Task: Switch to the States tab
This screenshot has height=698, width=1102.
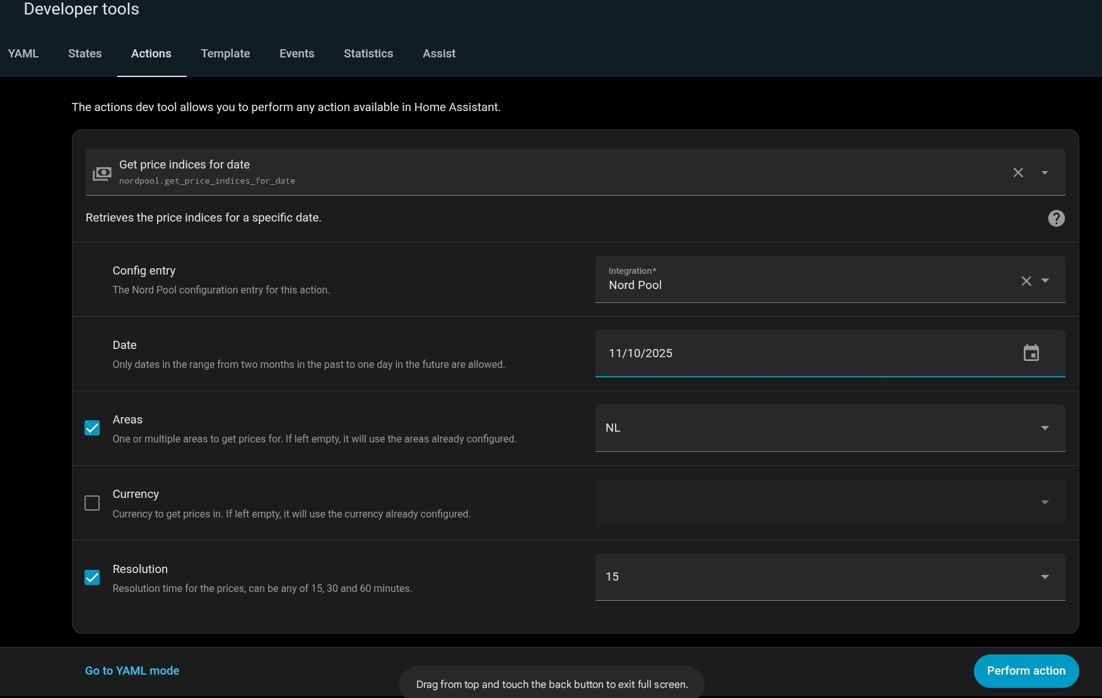Action: point(85,54)
